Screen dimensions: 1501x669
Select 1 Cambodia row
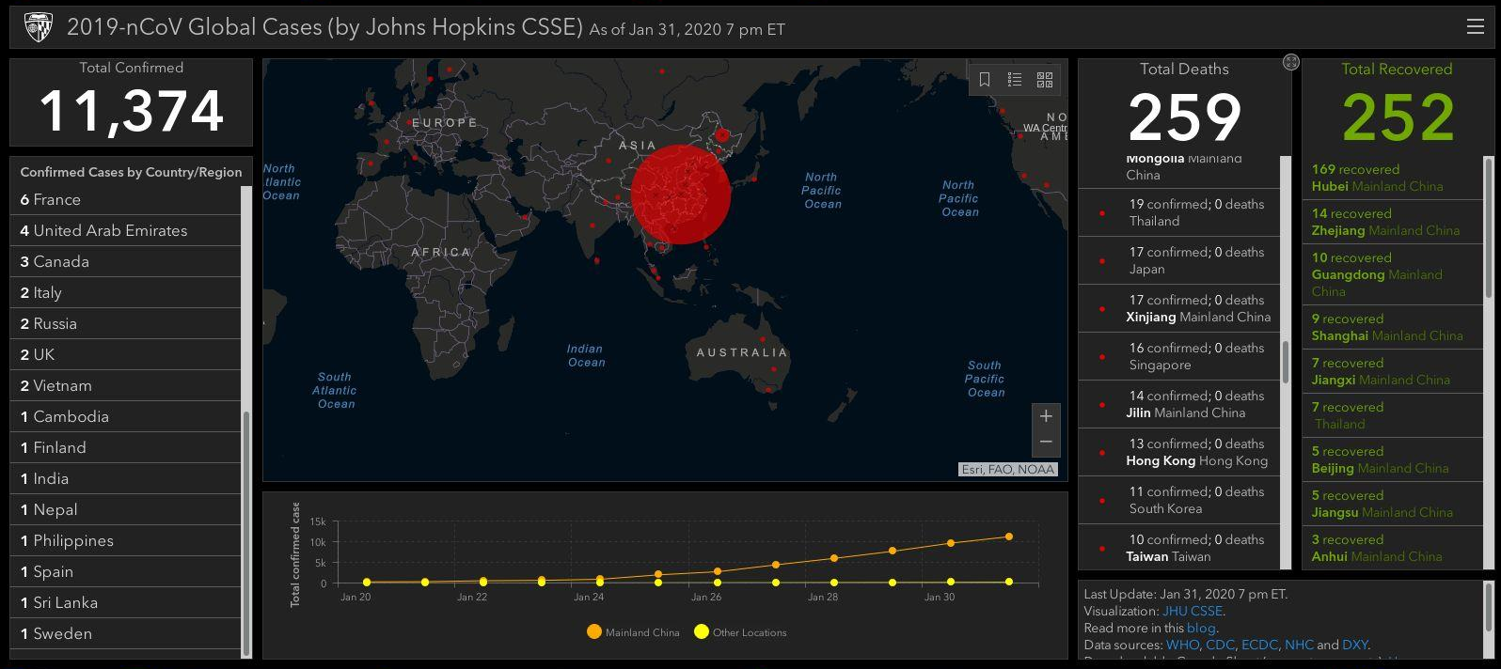point(125,416)
